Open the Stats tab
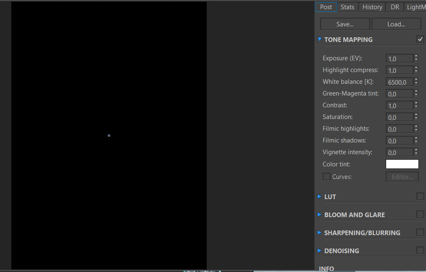 [347, 7]
